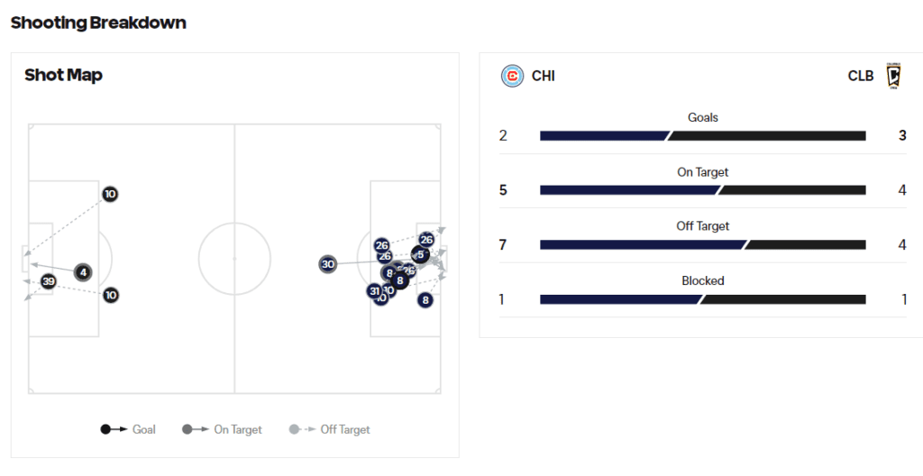This screenshot has width=923, height=476.
Task: Click the CLB team label
Action: [x=861, y=76]
